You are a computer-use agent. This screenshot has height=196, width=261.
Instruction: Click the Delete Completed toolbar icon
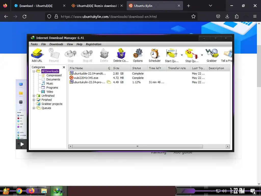point(121,55)
